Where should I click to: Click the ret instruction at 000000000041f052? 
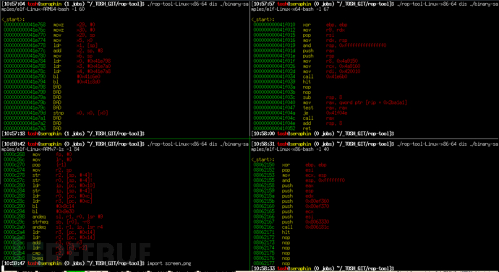(x=306, y=128)
